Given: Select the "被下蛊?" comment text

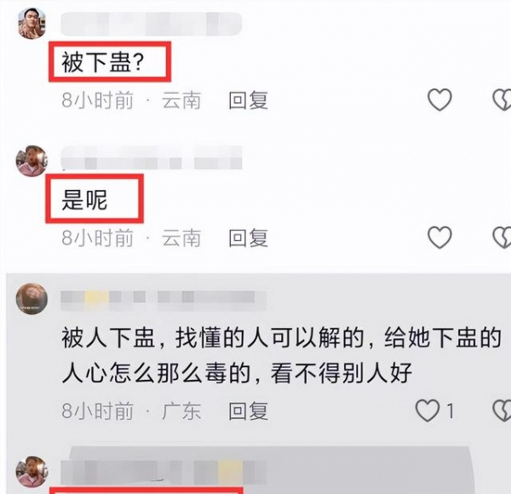Looking at the screenshot, I should (103, 62).
